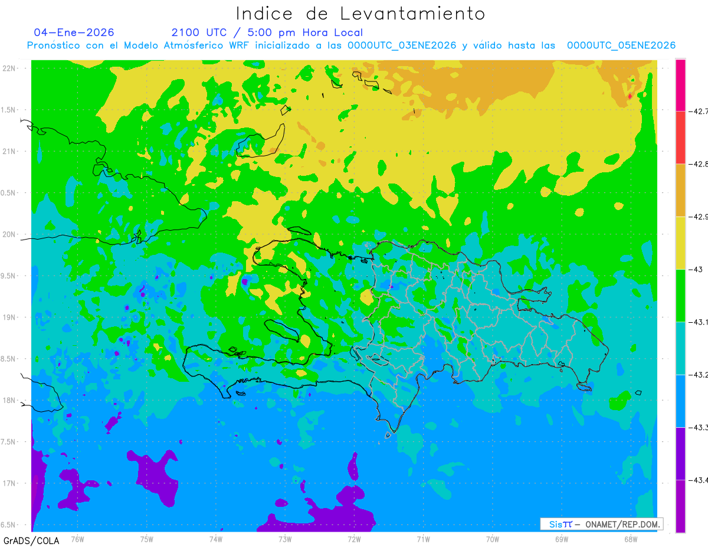Click the longitude label '73W'
The height and width of the screenshot is (547, 708).
[285, 539]
